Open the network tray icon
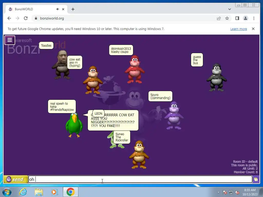This screenshot has width=263, height=197. point(231,192)
